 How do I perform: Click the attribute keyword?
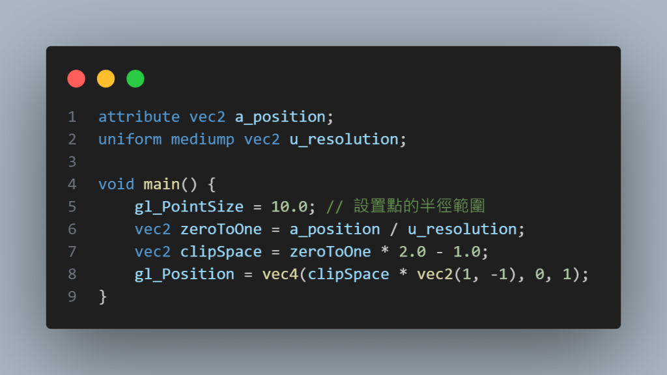(x=139, y=117)
